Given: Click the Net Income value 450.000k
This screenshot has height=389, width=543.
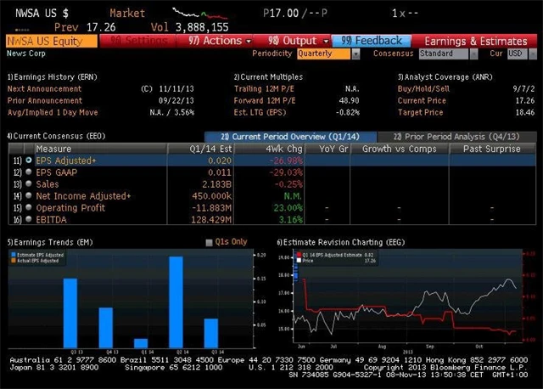Looking at the screenshot, I should (211, 196).
